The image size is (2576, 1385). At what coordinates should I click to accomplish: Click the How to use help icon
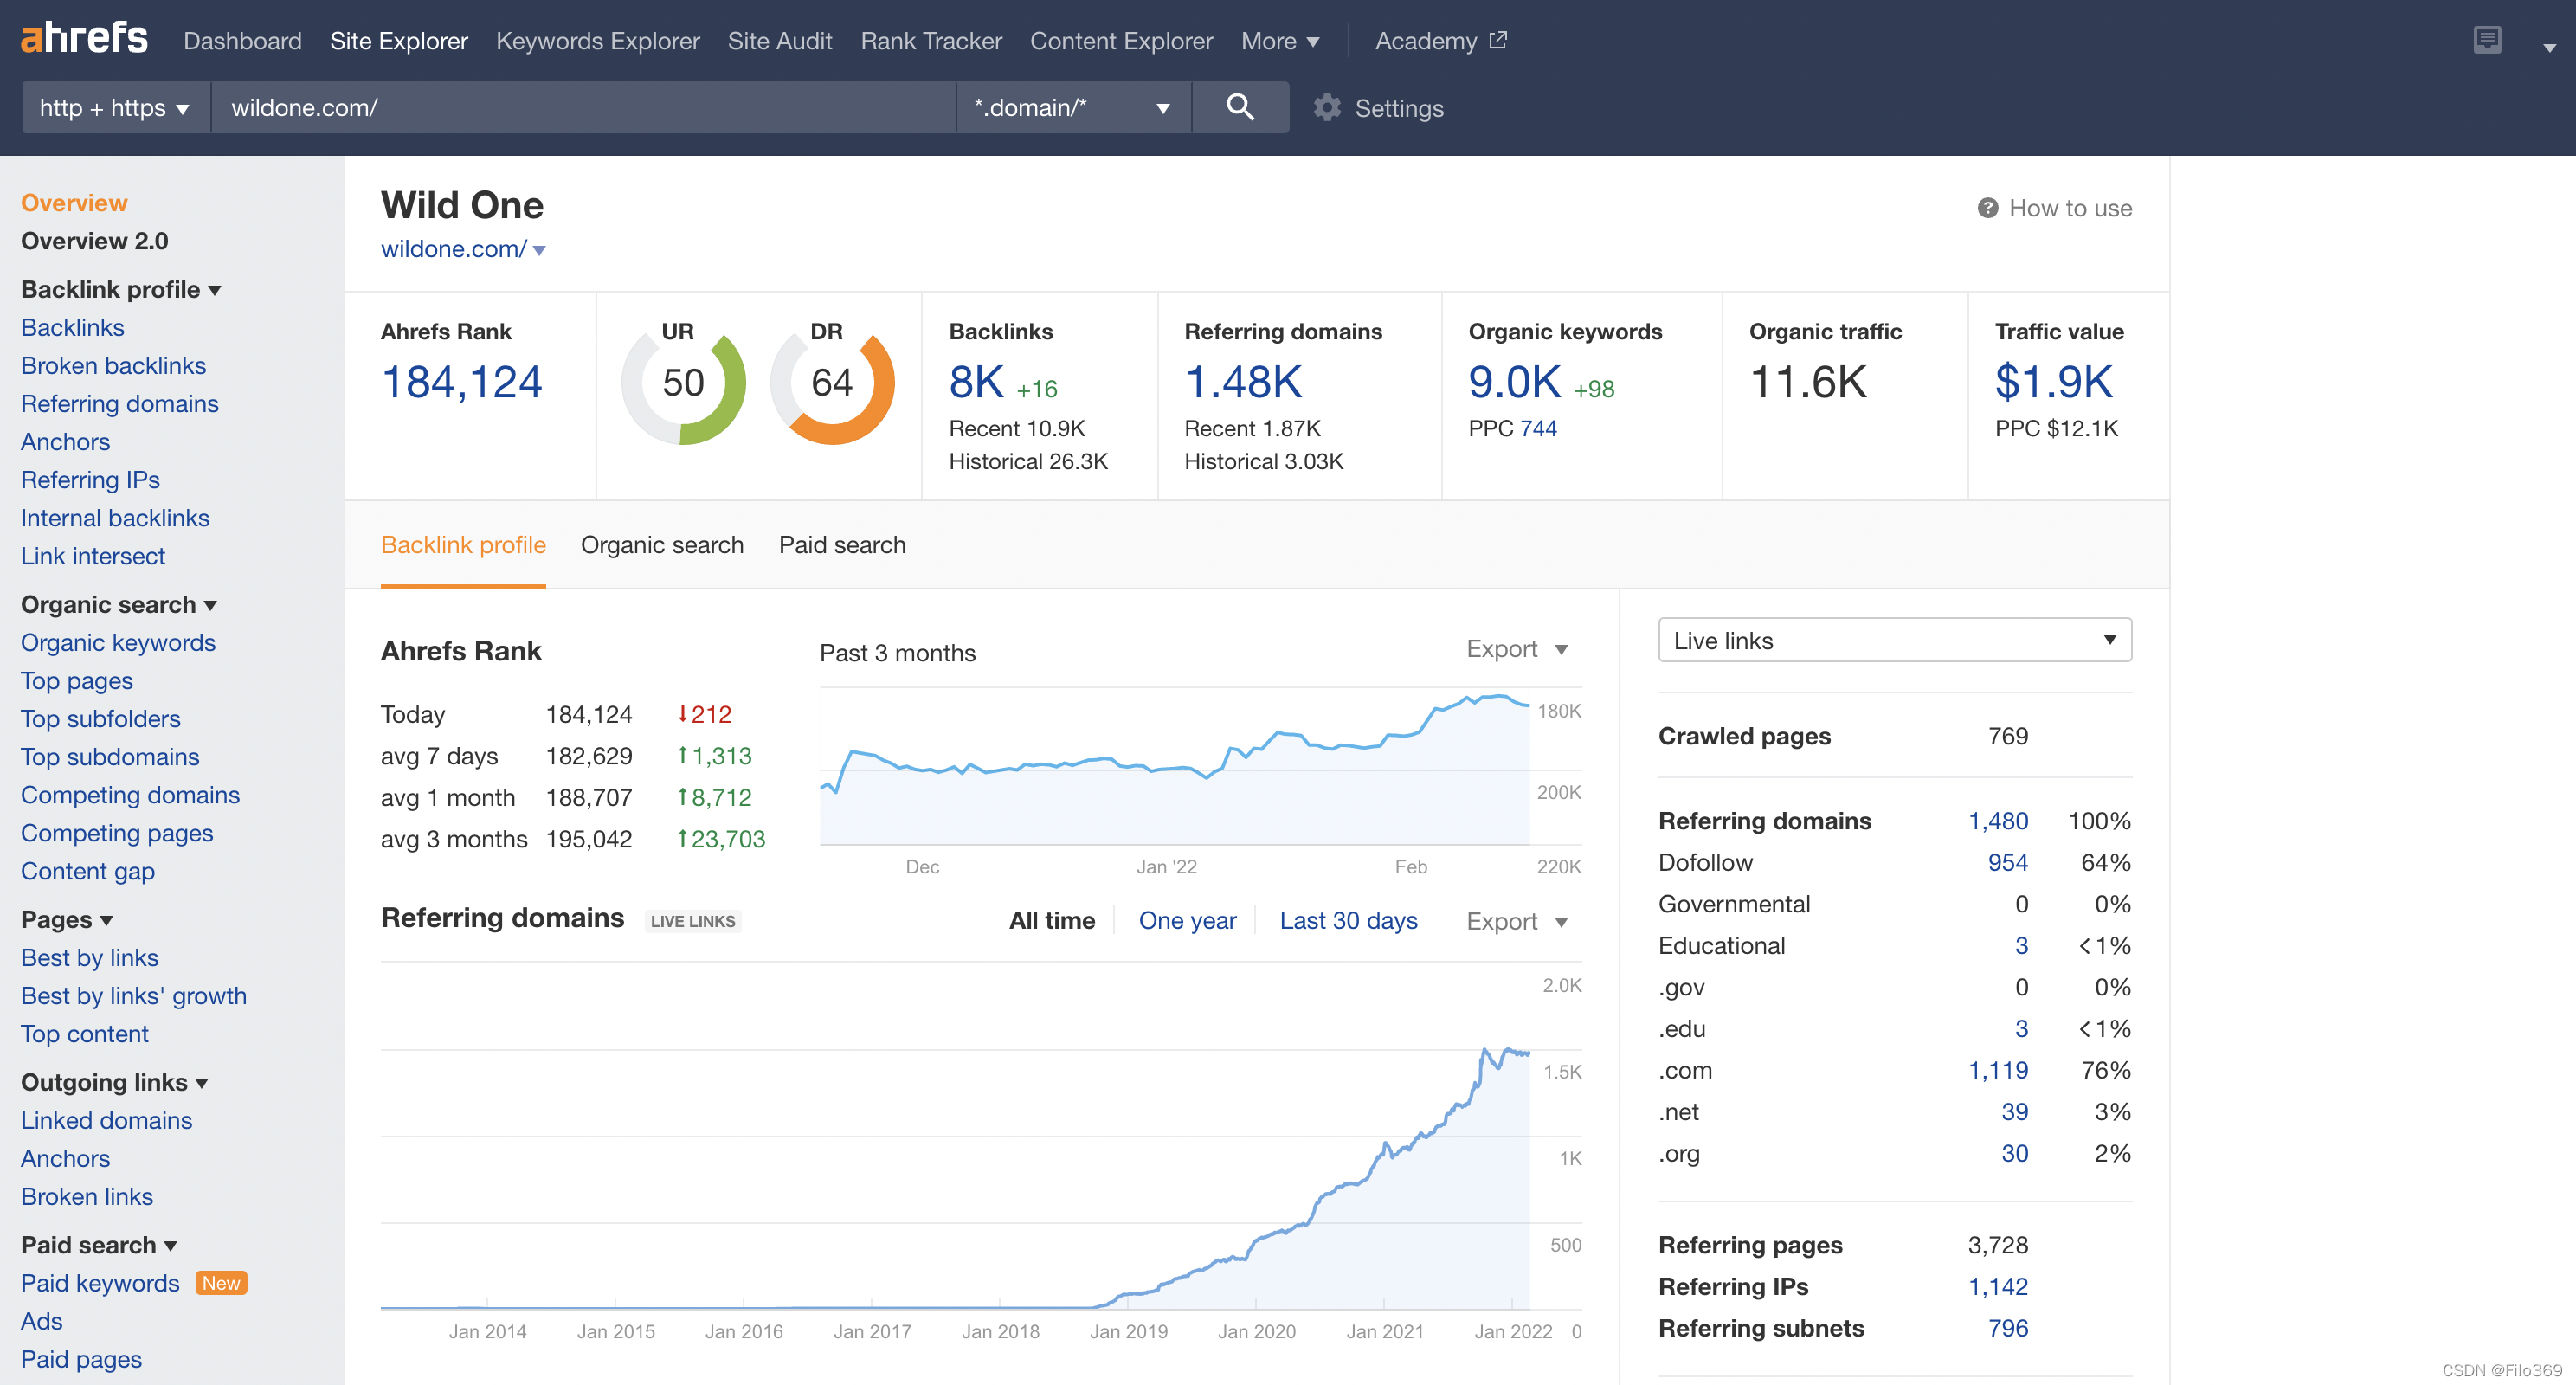tap(1987, 208)
